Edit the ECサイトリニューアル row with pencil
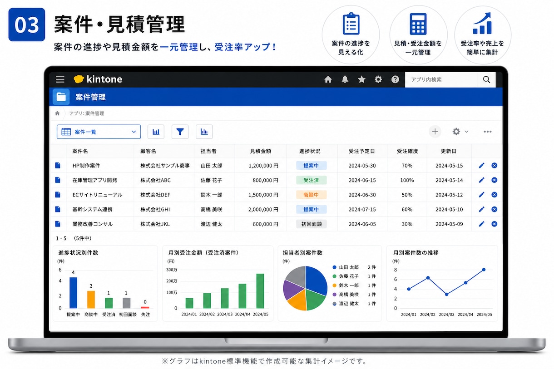This screenshot has height=369, width=554. (x=481, y=195)
